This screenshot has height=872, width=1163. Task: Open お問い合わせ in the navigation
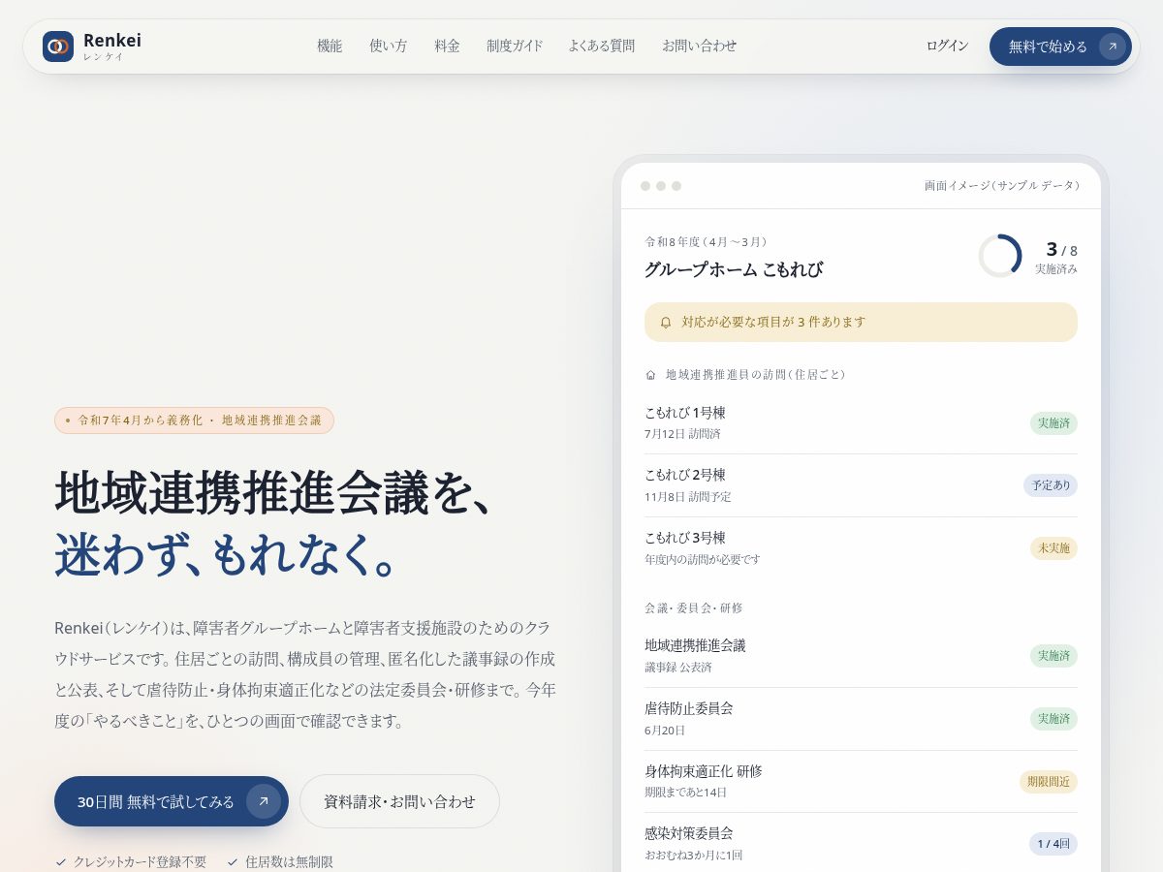coord(700,46)
